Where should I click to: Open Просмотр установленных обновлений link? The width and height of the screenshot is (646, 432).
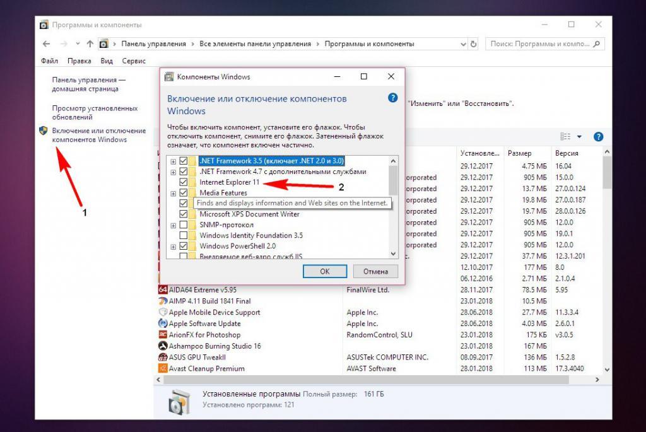(x=95, y=112)
